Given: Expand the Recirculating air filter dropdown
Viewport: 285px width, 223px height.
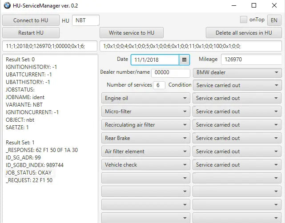Looking at the screenshot, I should click(x=145, y=125).
